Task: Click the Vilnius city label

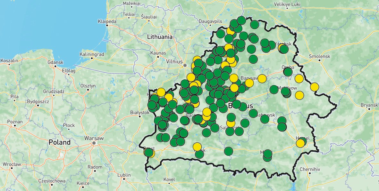Action: (174, 61)
